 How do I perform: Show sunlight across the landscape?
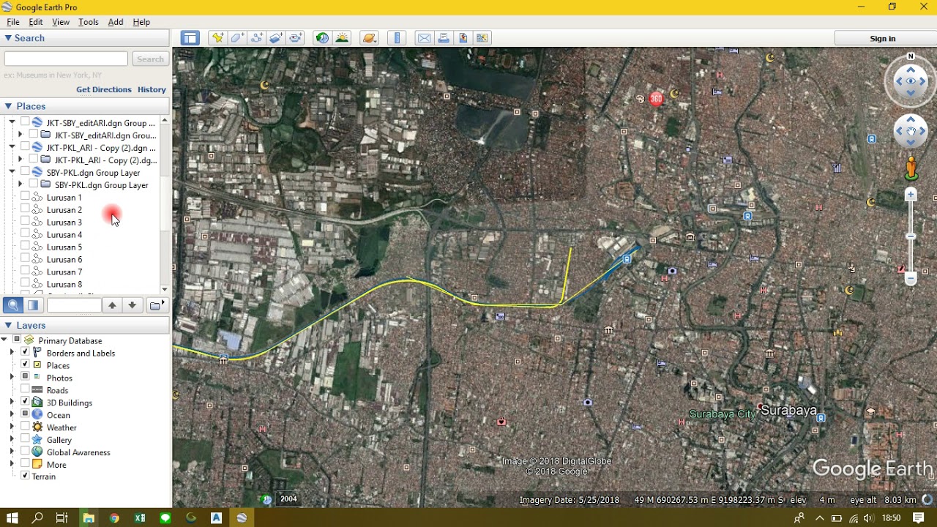(342, 38)
